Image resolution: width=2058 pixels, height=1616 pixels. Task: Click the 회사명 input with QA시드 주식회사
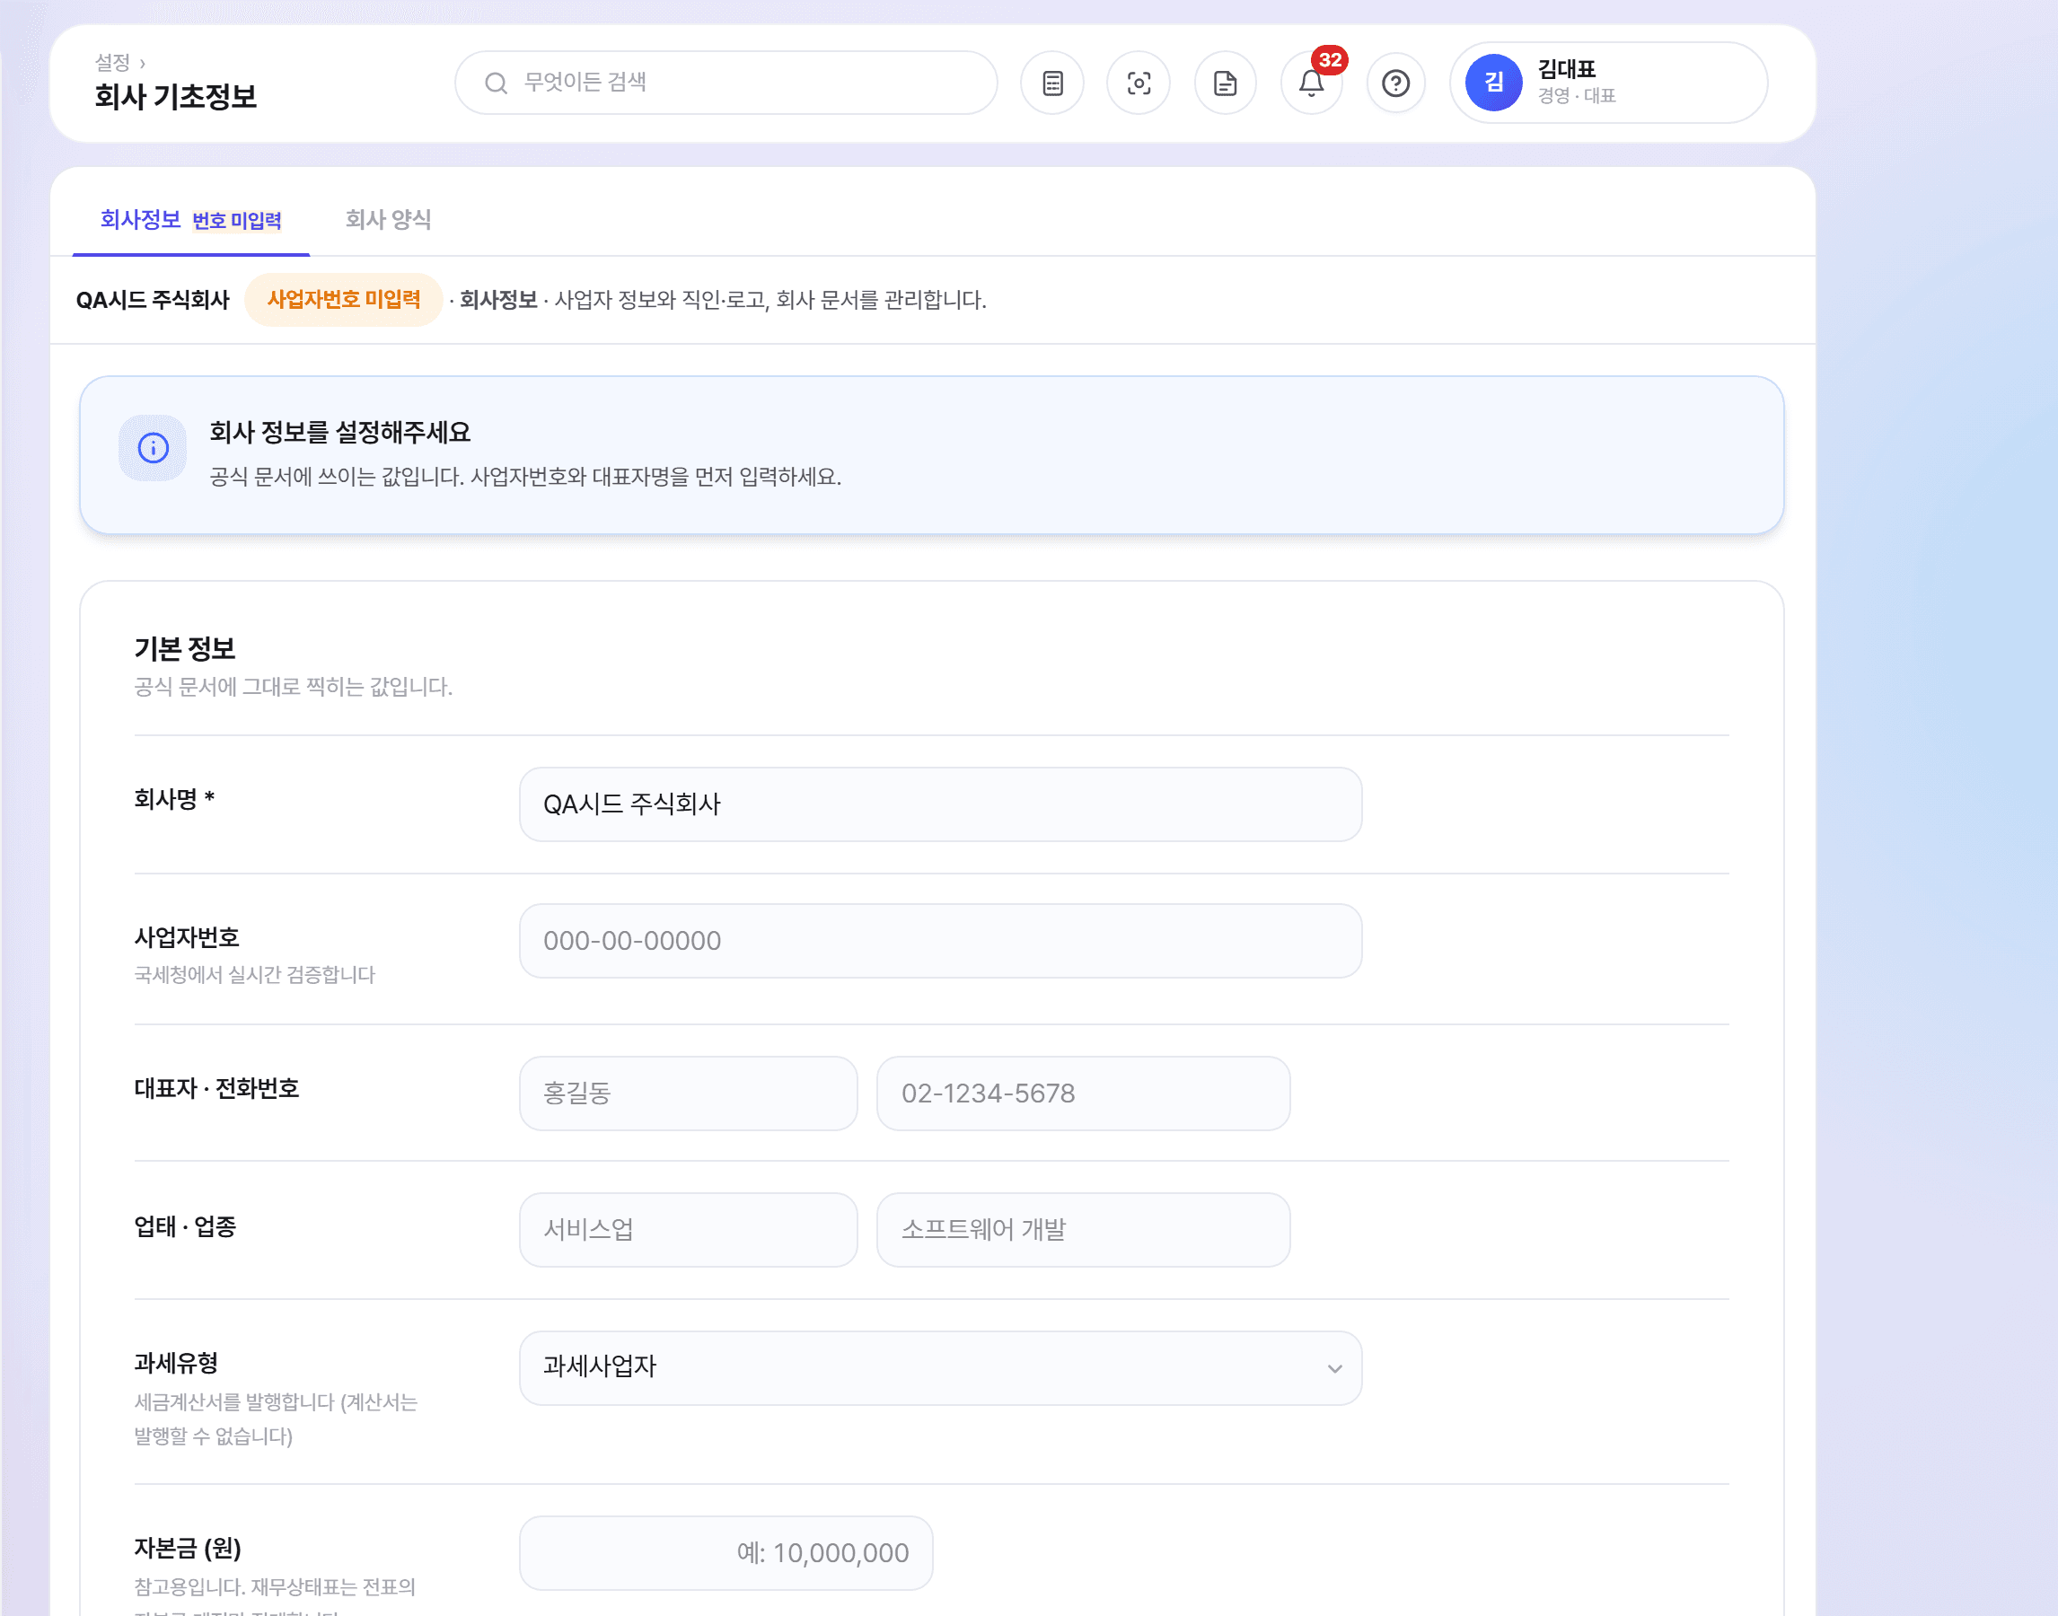(940, 804)
